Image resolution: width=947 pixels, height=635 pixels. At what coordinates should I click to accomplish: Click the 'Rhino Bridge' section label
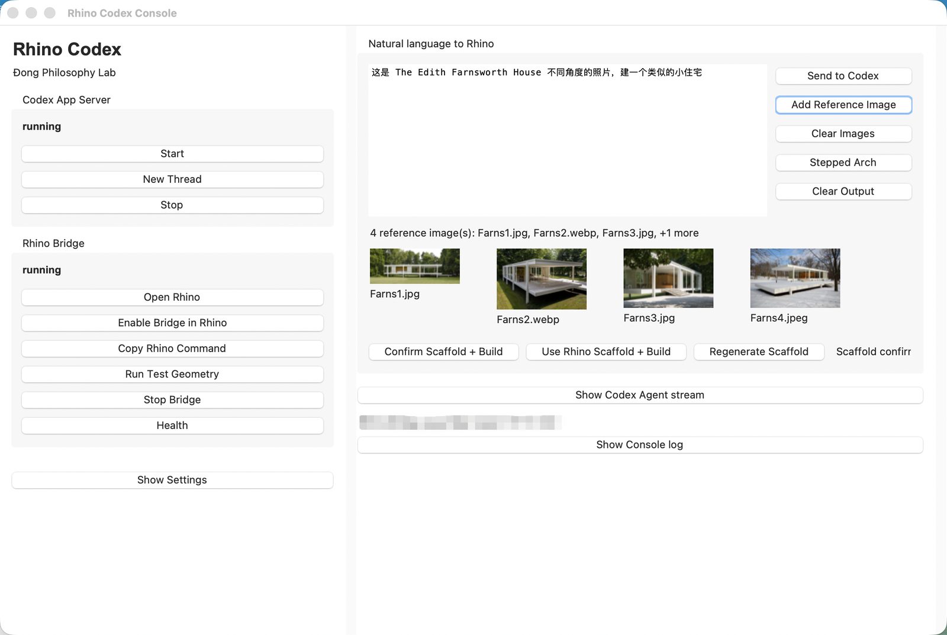(53, 243)
